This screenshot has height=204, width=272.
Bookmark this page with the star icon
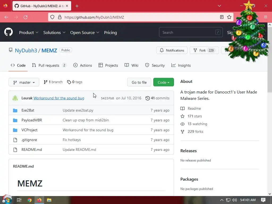click(229, 17)
